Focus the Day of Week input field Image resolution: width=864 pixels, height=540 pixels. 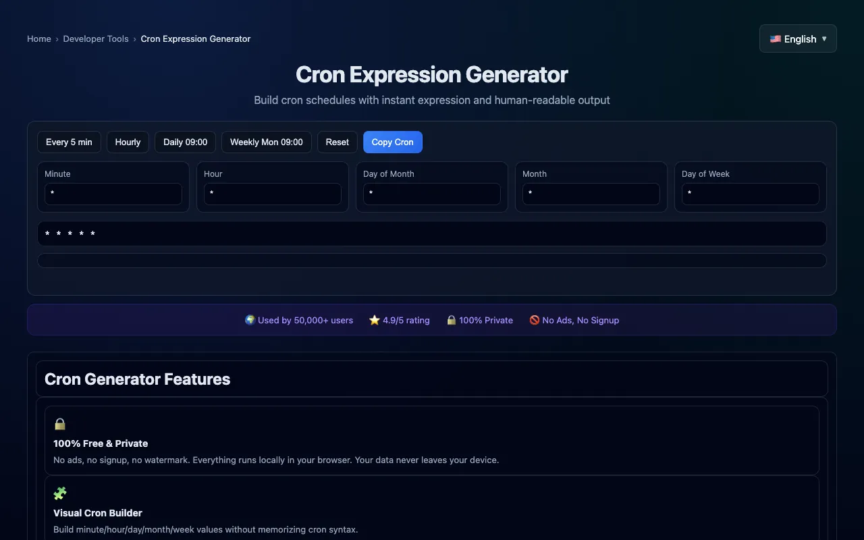pos(751,194)
